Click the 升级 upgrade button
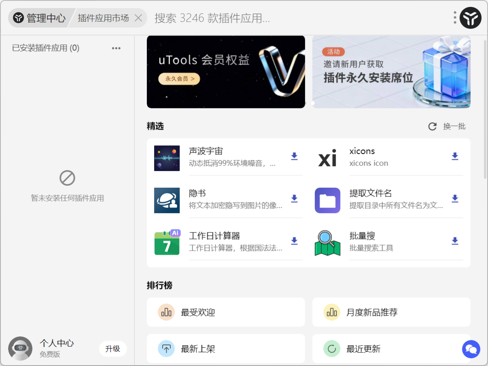 (113, 349)
